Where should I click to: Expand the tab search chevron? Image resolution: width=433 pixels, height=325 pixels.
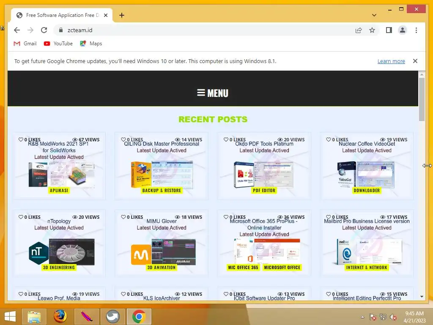click(374, 15)
